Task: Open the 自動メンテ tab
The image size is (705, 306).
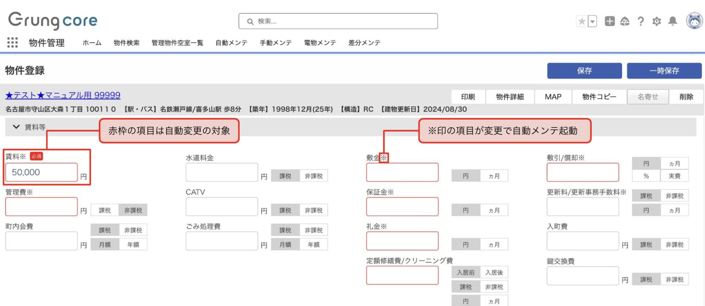Action: pyautogui.click(x=231, y=43)
